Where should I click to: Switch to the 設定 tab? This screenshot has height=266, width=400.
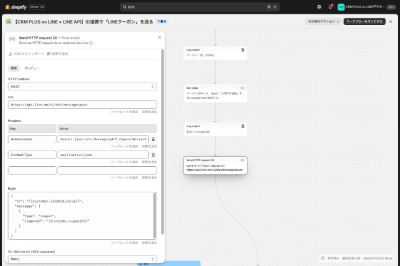(x=14, y=68)
